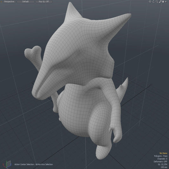Viewport: 169px width, 169px height.
Task: Click the XYZ axis gizmo
Action: [x=7, y=164]
